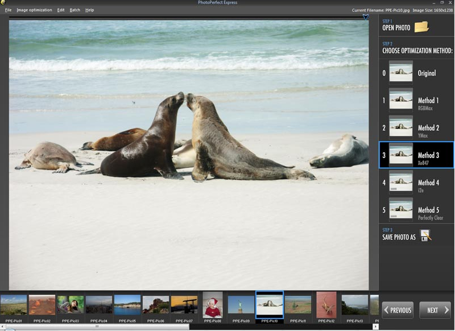This screenshot has width=455, height=331.
Task: Click the Save Photo As disk icon
Action: pyautogui.click(x=425, y=236)
